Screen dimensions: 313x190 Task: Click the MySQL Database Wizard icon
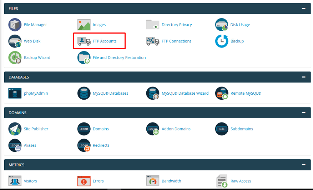click(x=153, y=93)
